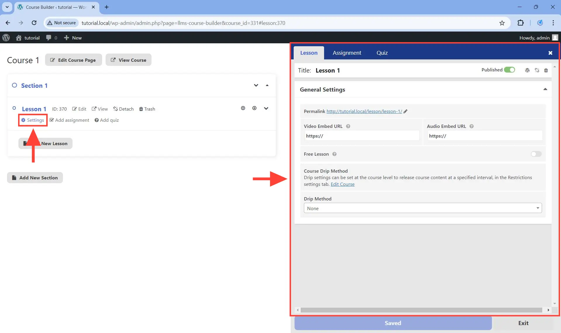Viewport: 561px width, 333px height.
Task: Click Not secure site info chip
Action: [62, 23]
